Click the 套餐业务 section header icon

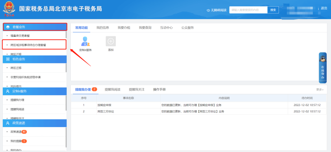coord(8,27)
